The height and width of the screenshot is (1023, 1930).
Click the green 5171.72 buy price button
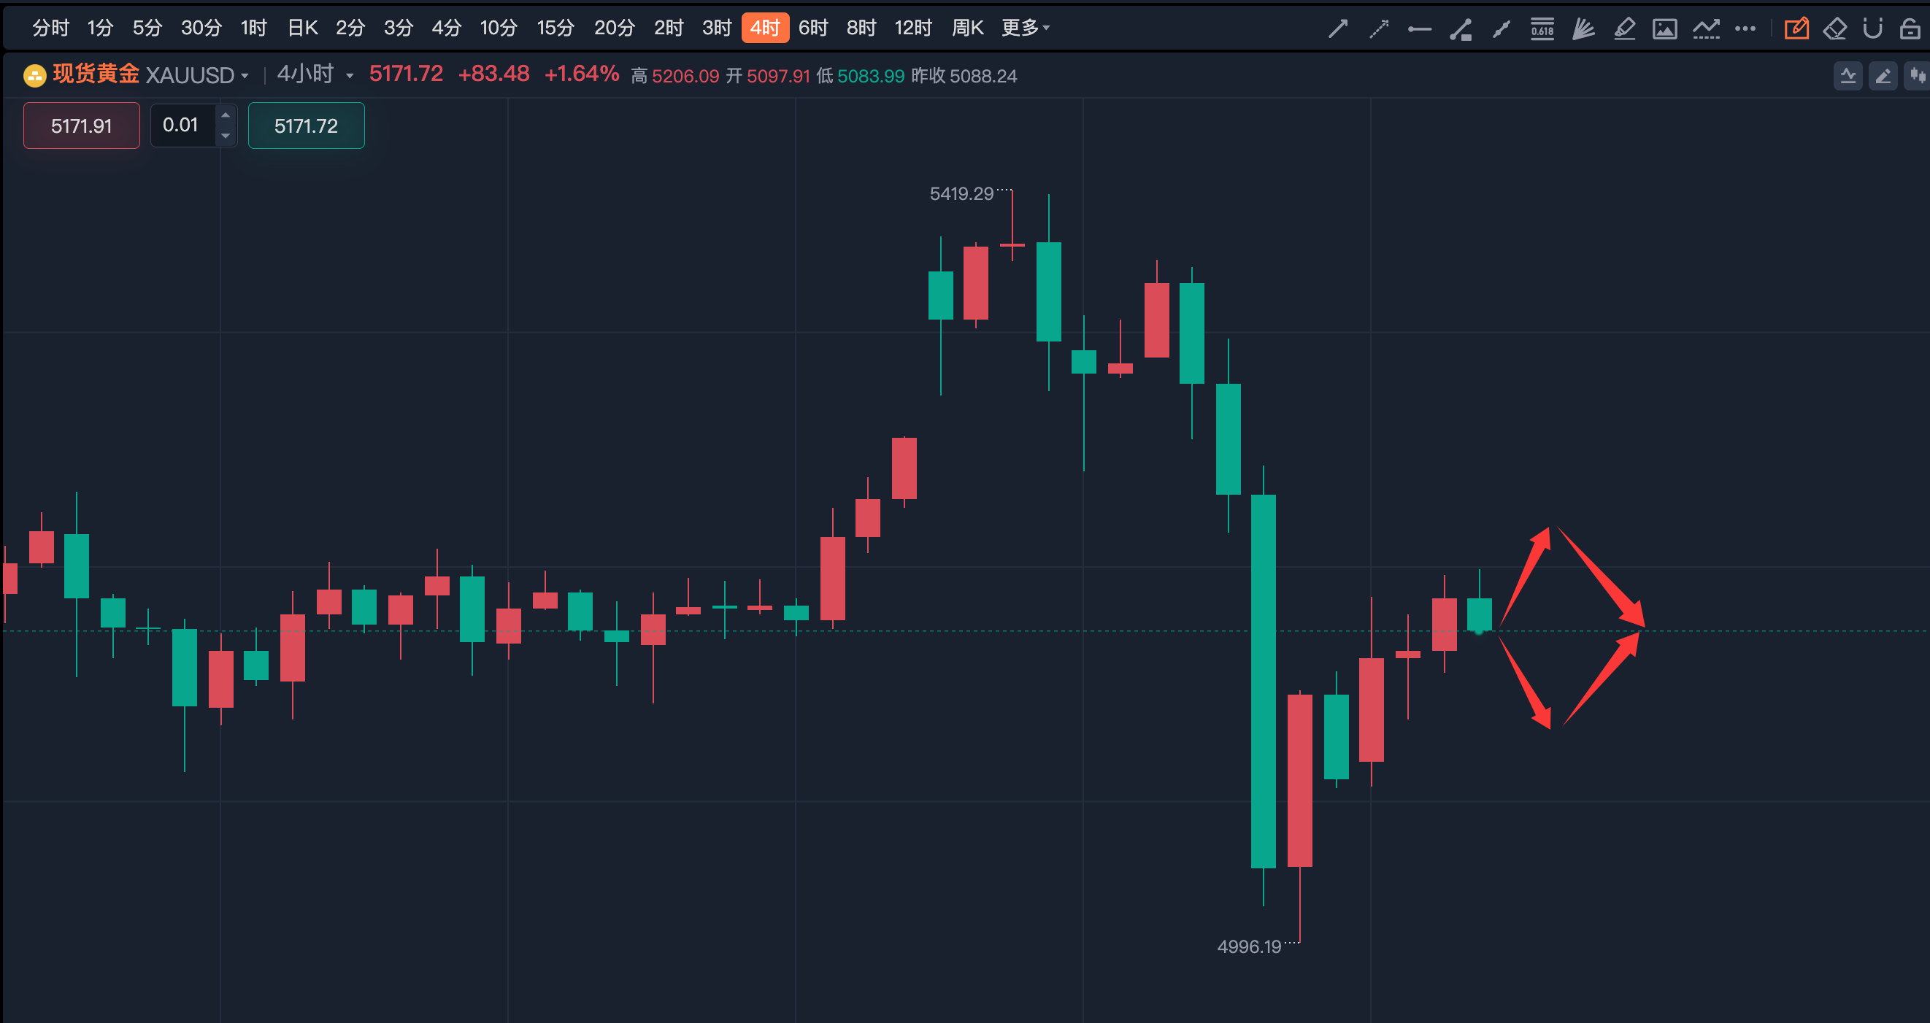point(306,125)
